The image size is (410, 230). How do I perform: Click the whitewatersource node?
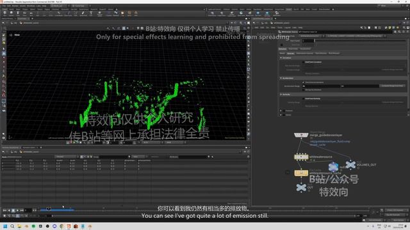coord(301,157)
